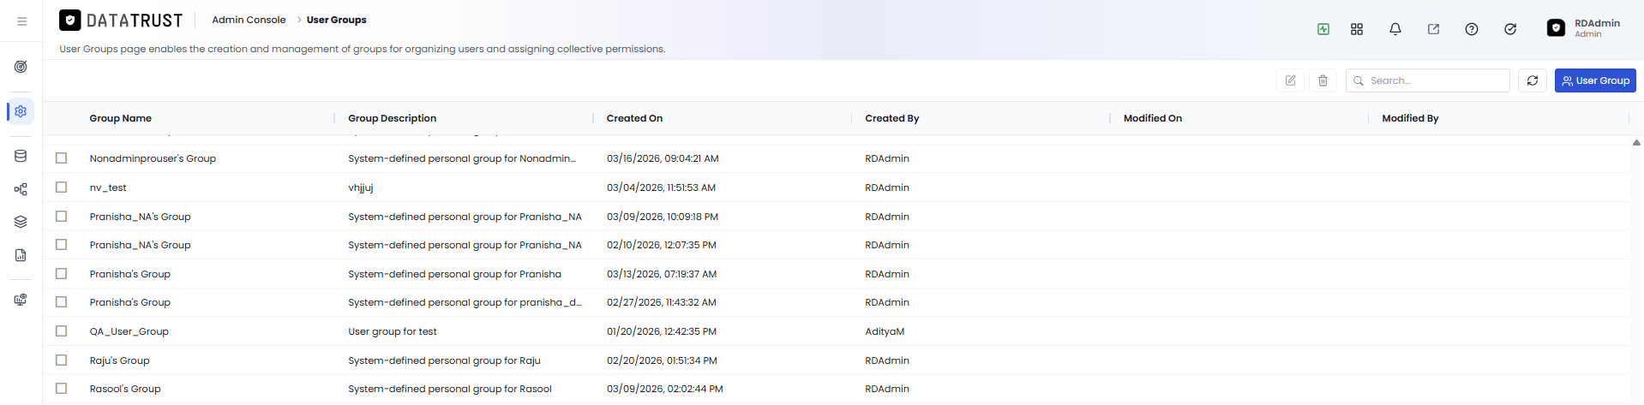Open the apps grid icon
This screenshot has width=1644, height=405.
[x=1357, y=29]
